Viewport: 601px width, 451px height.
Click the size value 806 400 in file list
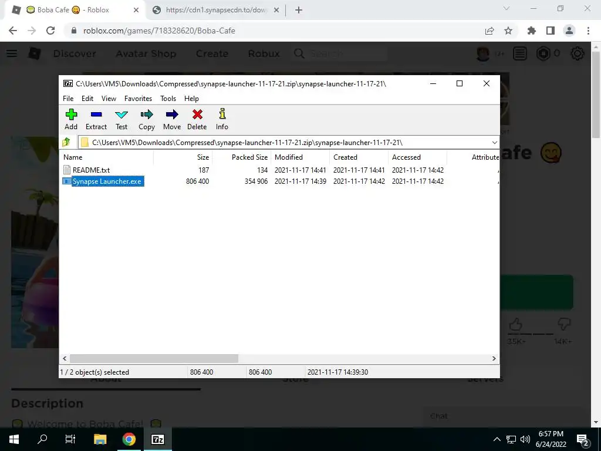(x=197, y=181)
